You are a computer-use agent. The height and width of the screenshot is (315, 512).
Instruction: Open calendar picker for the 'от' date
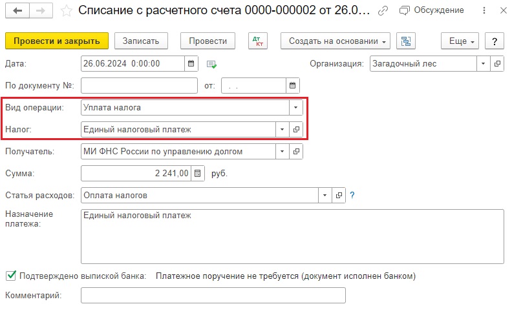pyautogui.click(x=293, y=85)
